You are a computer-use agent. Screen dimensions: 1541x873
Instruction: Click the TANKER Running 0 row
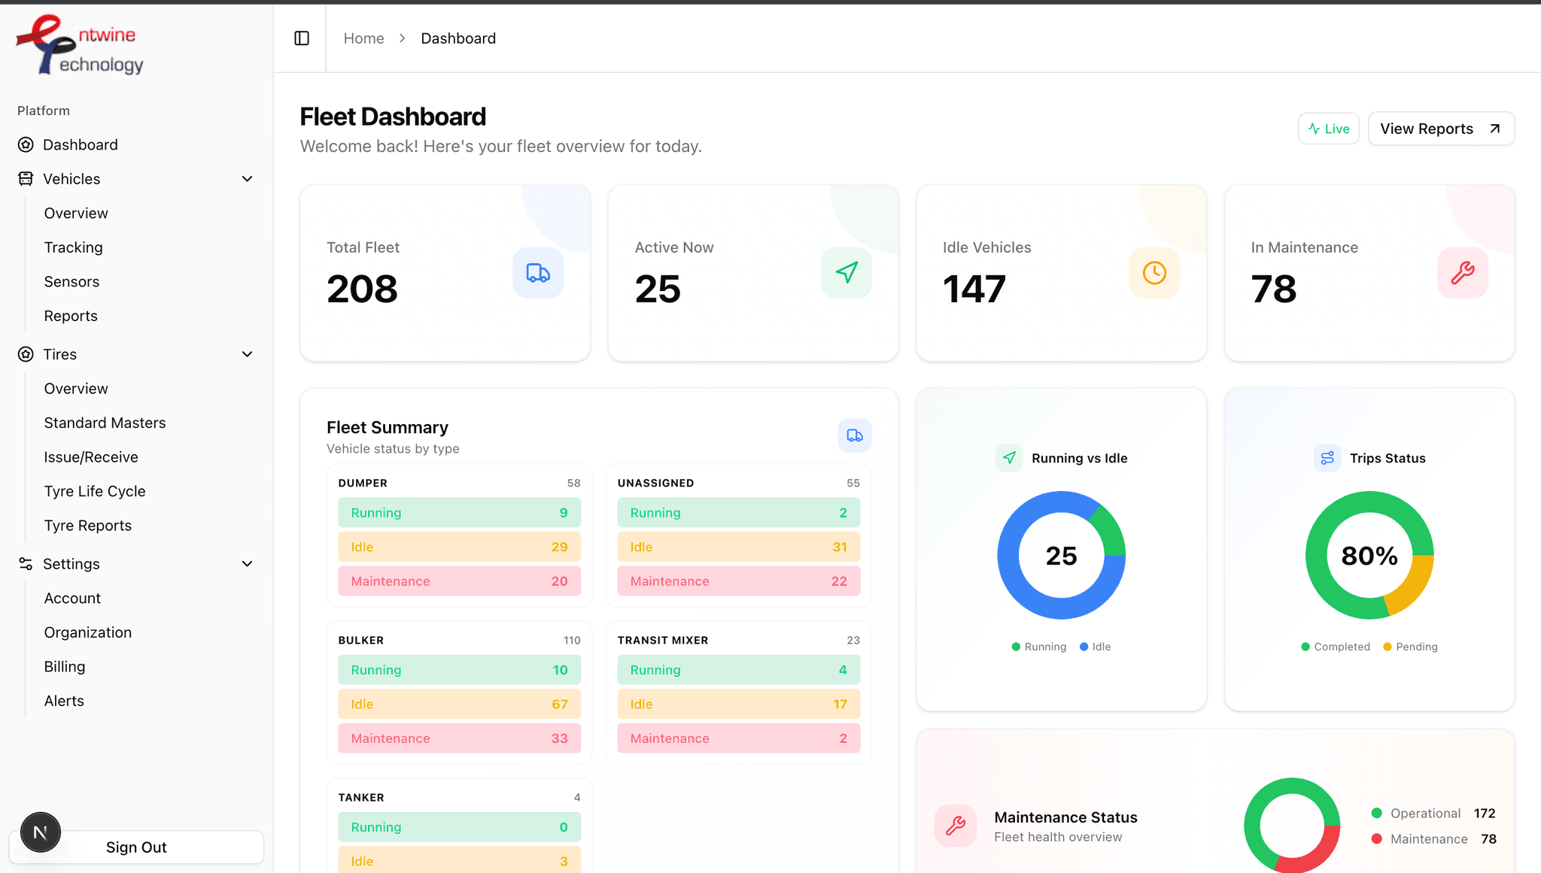pos(459,827)
